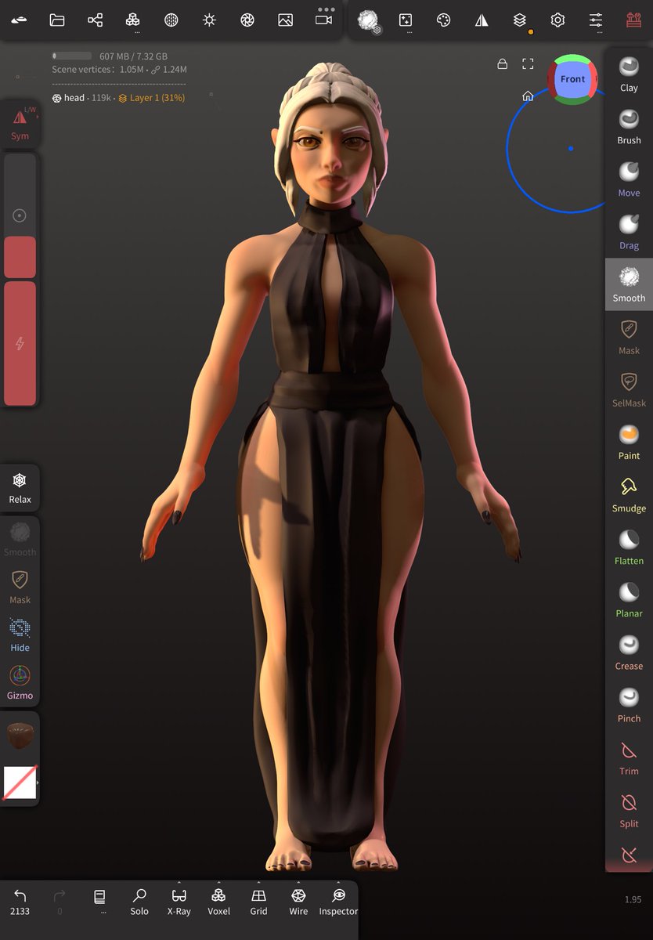This screenshot has height=940, width=653.
Task: Open the Alpha stamp menu
Action: (406, 20)
